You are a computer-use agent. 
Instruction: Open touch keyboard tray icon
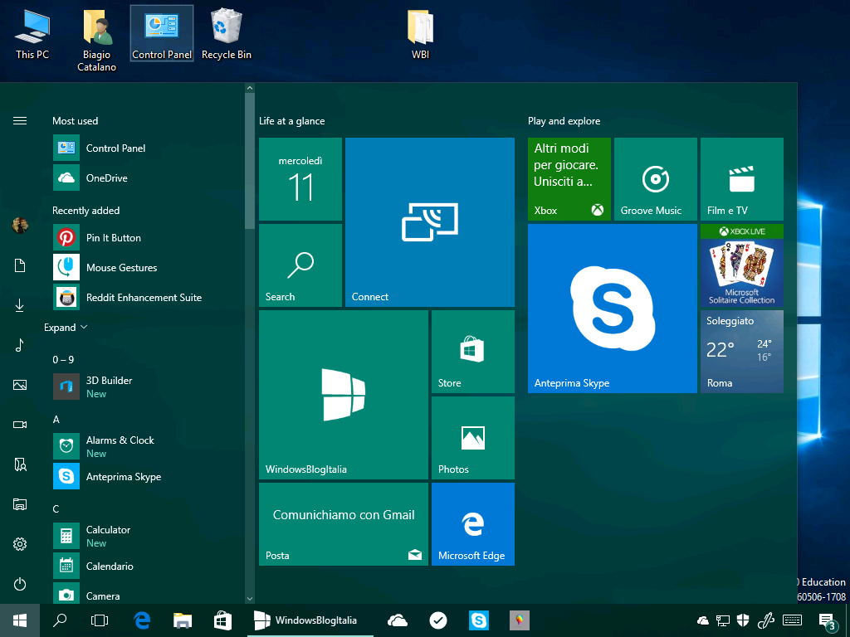tap(793, 620)
